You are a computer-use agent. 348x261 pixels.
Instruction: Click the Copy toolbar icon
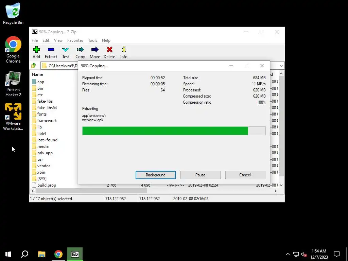(80, 52)
